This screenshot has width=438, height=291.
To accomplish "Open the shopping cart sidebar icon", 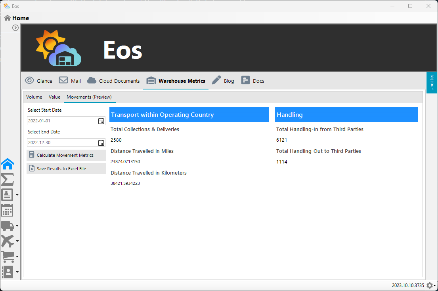I will tap(8, 257).
